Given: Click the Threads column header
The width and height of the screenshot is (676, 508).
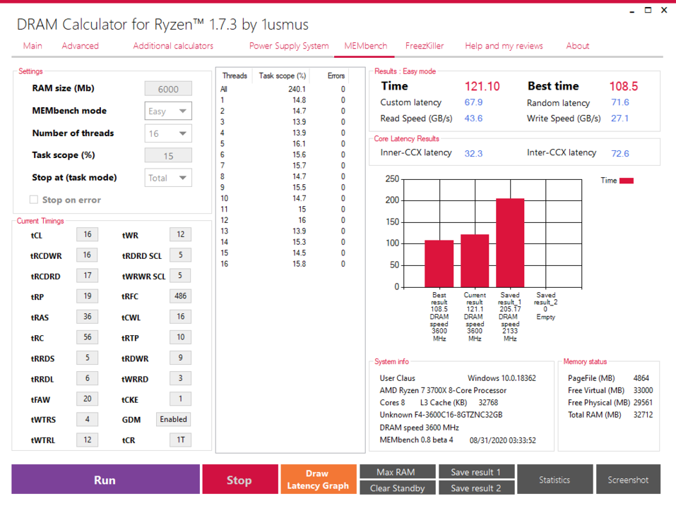Looking at the screenshot, I should pos(235,75).
